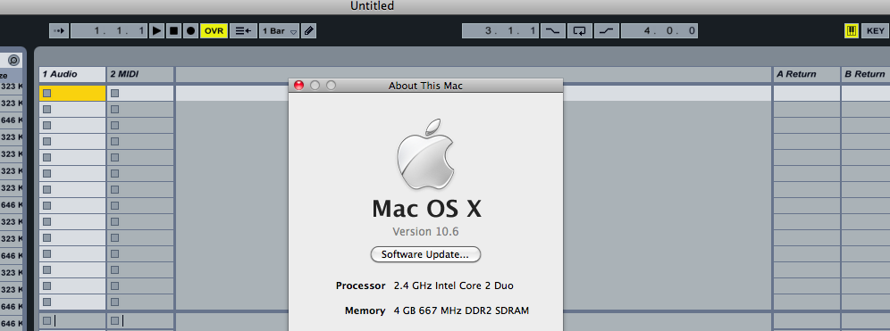Viewport: 890px width, 331px height.
Task: Select the A Return track header
Action: tap(806, 74)
